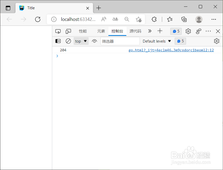Select the inspect element tool
Image resolution: width=223 pixels, height=170 pixels.
58,31
